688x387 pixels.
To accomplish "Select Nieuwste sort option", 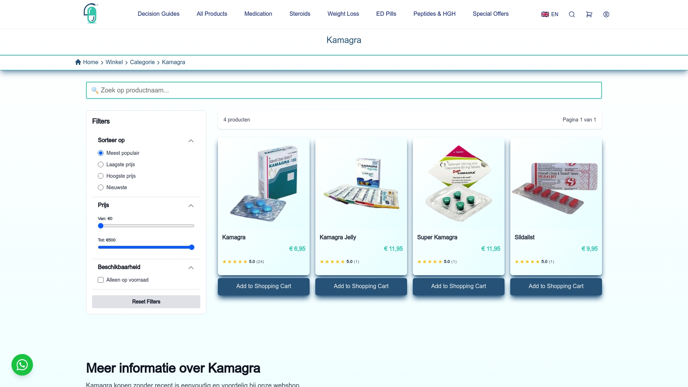I will click(x=101, y=187).
